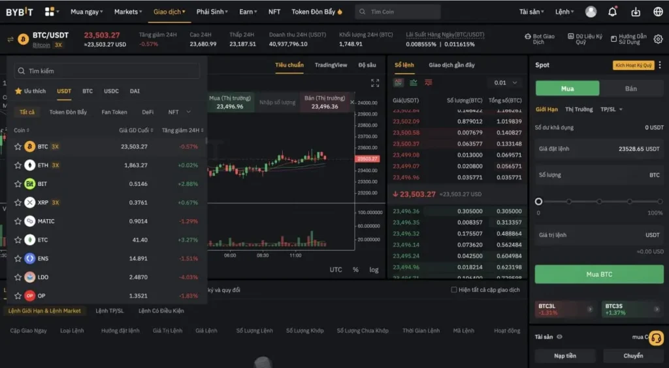This screenshot has height=368, width=669.
Task: Click the BTC coin icon in list
Action: (x=30, y=147)
